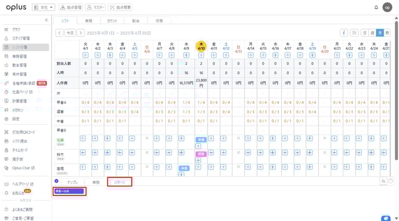Go to next month with right chevron

click(x=81, y=33)
